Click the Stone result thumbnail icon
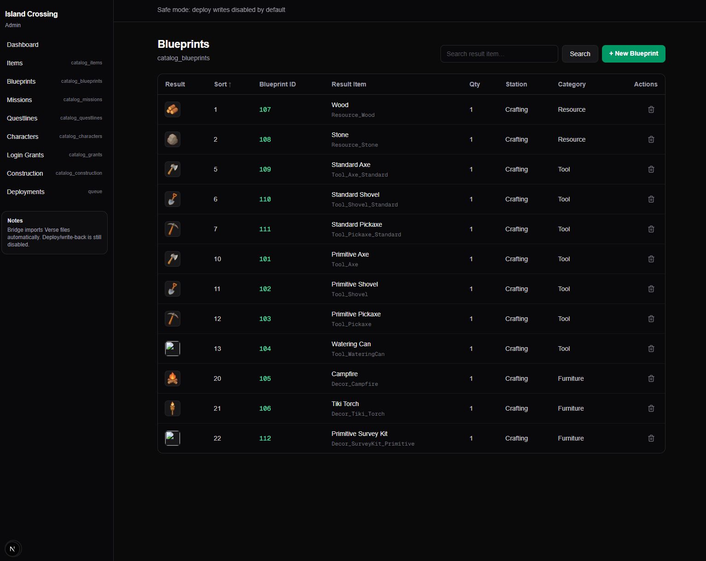706x561 pixels. [x=173, y=139]
